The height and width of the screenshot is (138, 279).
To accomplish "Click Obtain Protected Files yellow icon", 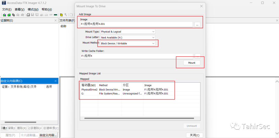I will [x=61, y=15].
